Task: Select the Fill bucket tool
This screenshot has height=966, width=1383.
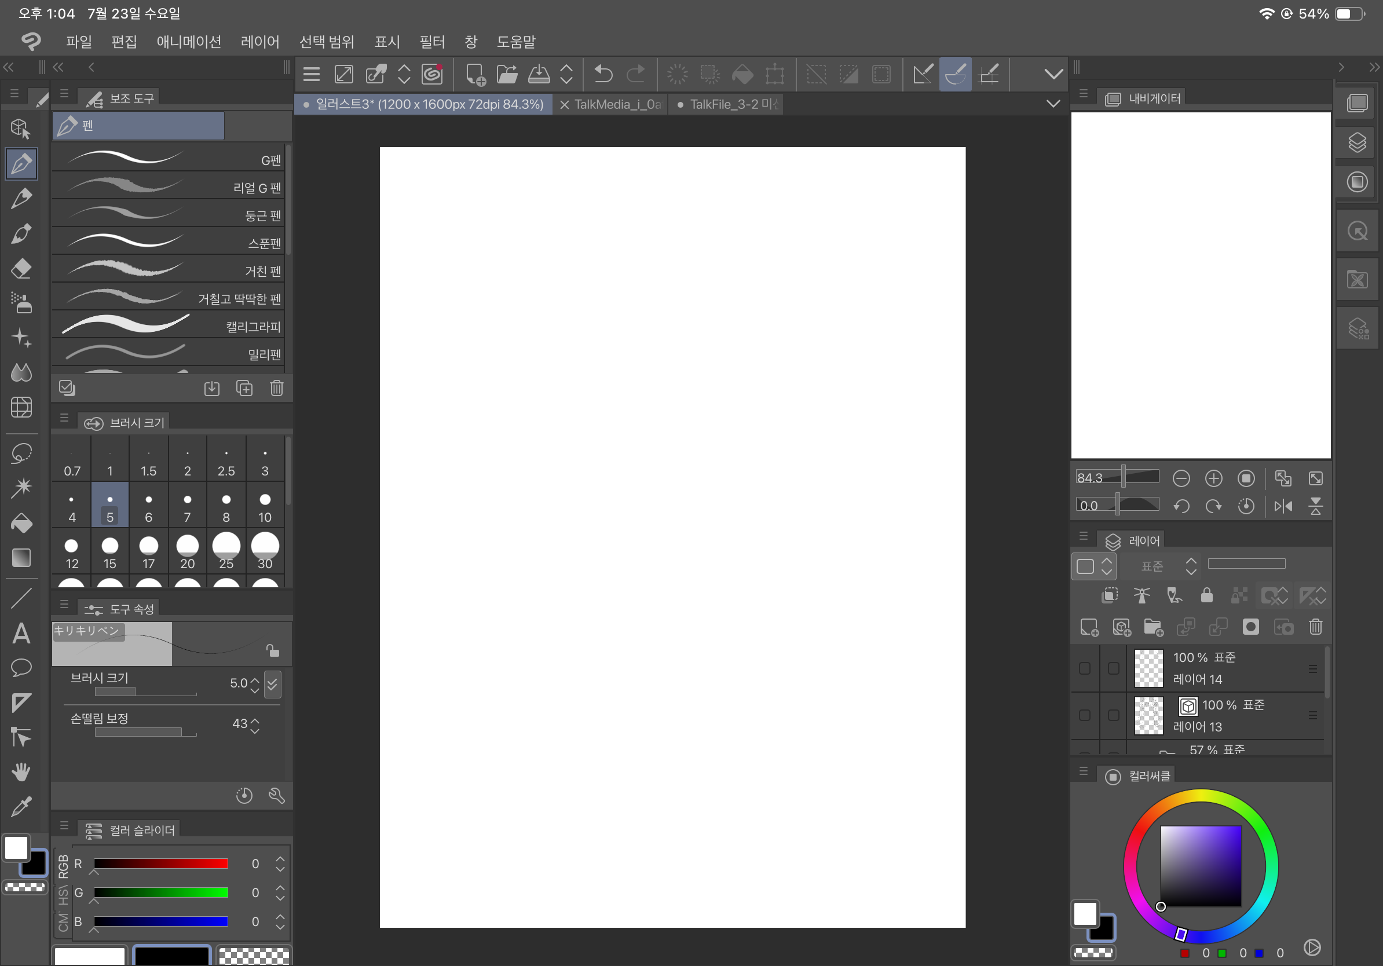Action: [21, 523]
